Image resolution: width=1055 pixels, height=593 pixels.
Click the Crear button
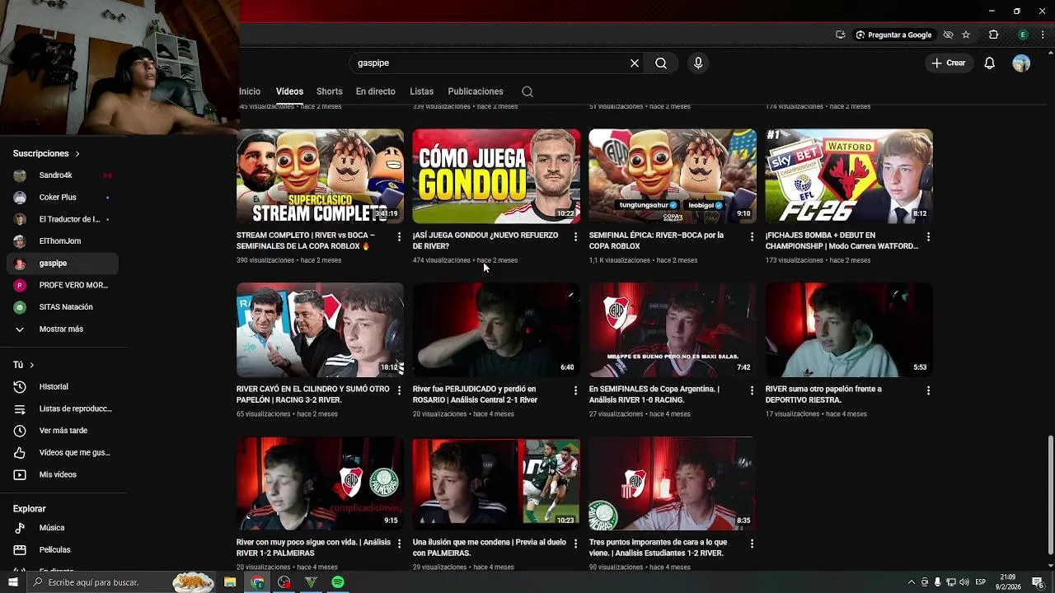click(949, 63)
